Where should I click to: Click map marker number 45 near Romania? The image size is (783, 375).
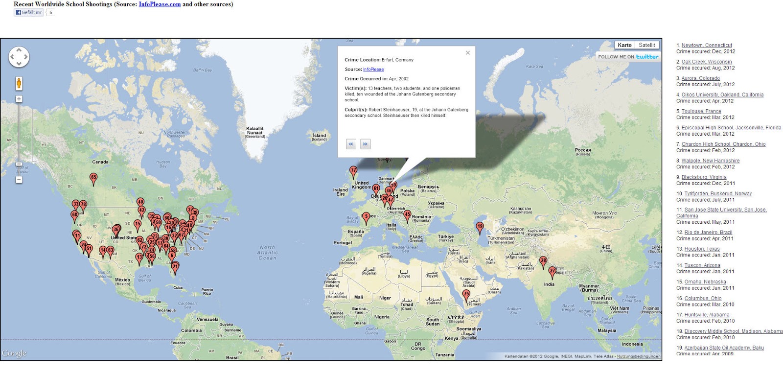pyautogui.click(x=407, y=215)
